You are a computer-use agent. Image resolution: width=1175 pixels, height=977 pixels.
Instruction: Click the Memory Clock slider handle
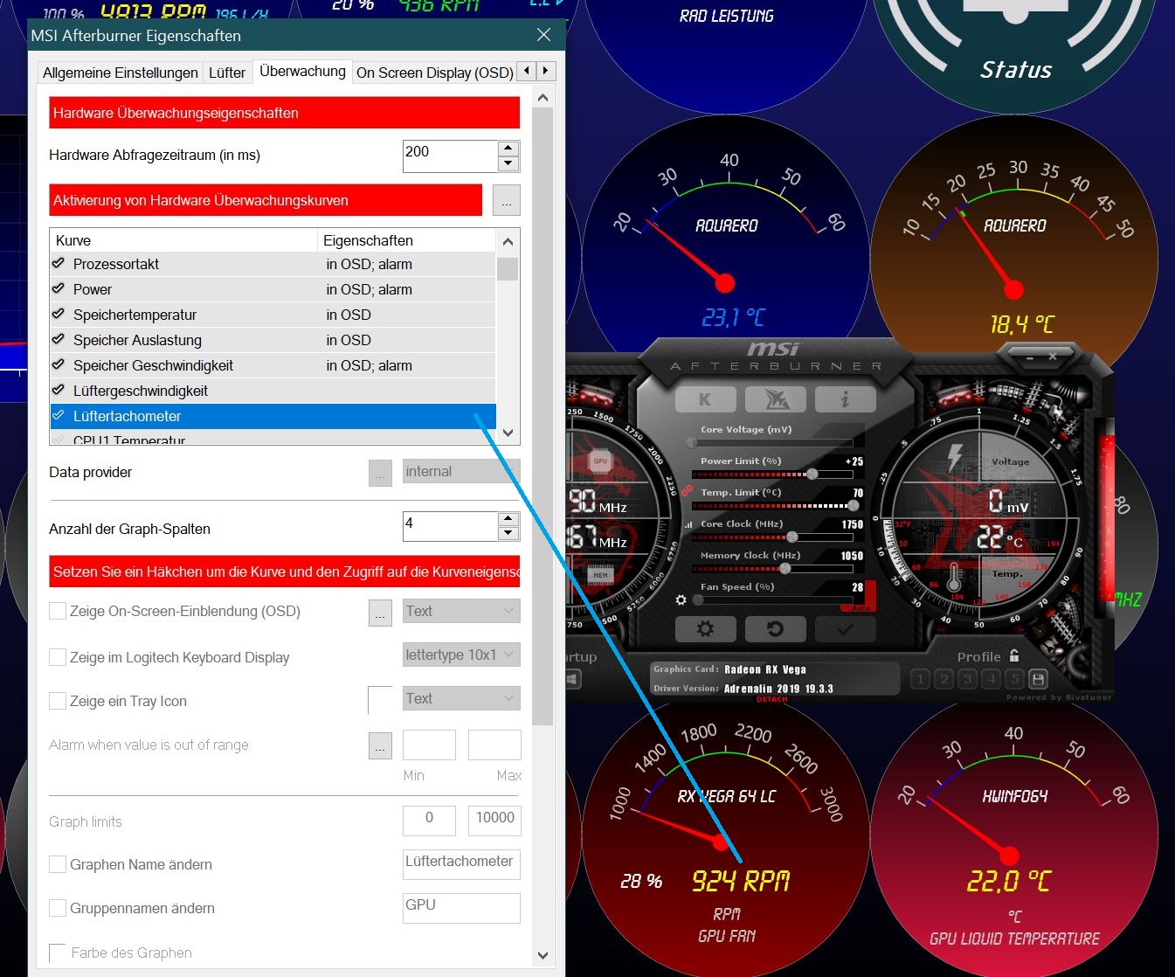pyautogui.click(x=785, y=568)
